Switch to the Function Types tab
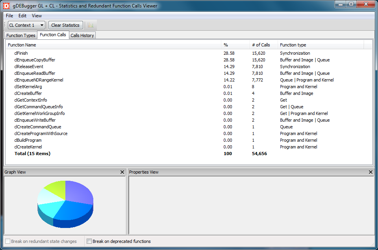The image size is (378, 250). pyautogui.click(x=21, y=35)
